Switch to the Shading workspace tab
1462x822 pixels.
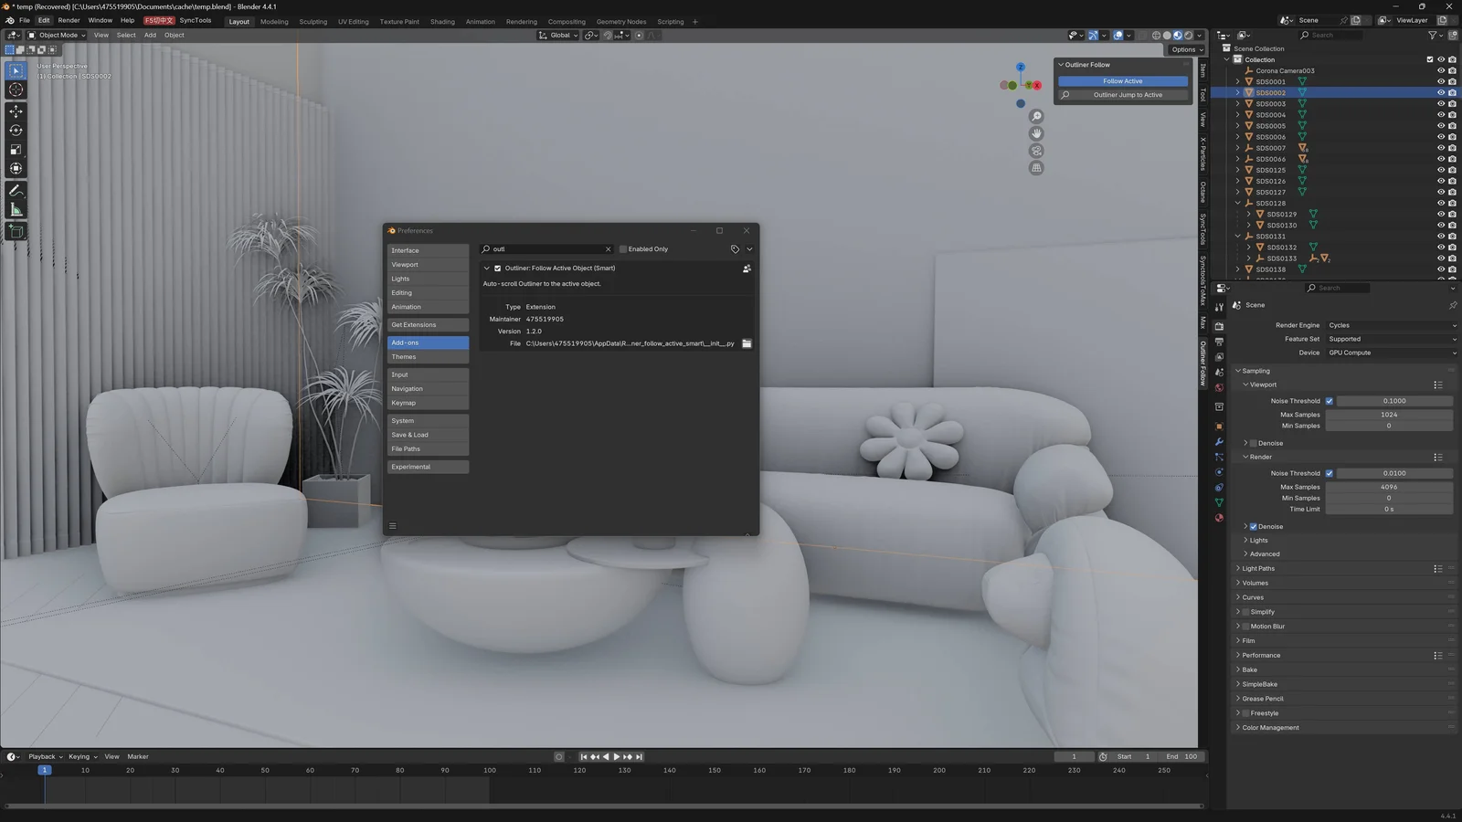[442, 20]
